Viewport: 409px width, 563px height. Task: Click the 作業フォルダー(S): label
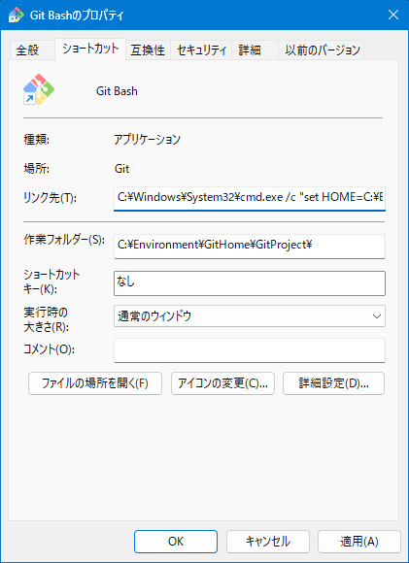(64, 240)
